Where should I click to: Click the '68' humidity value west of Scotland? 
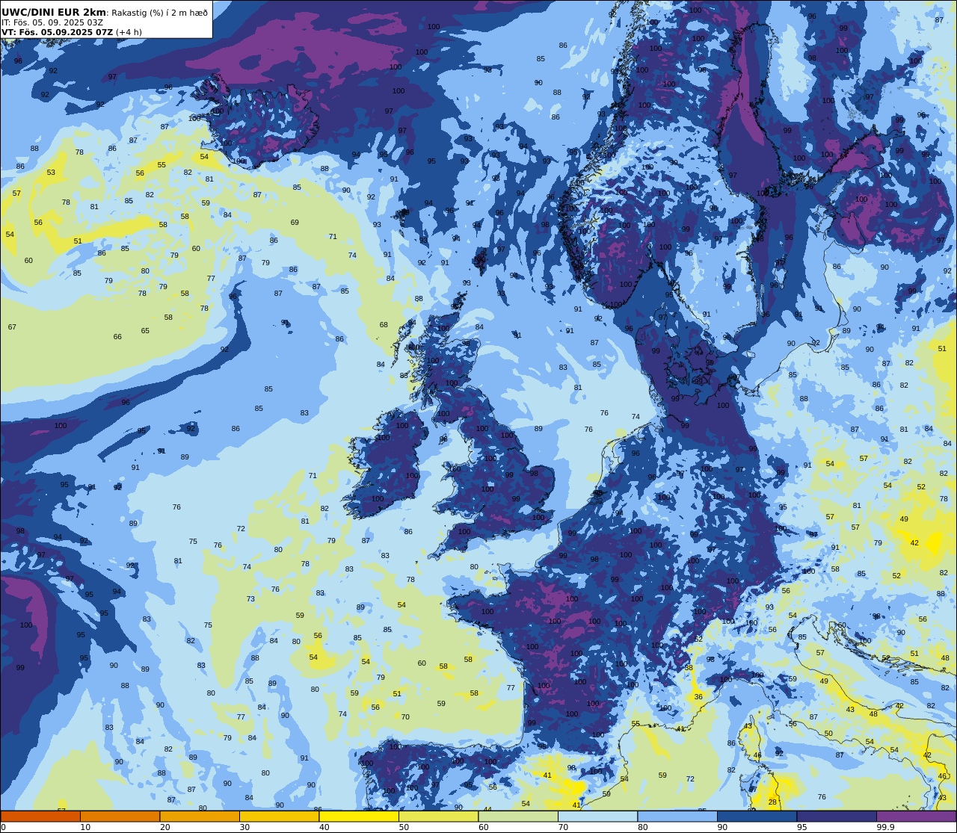point(384,325)
